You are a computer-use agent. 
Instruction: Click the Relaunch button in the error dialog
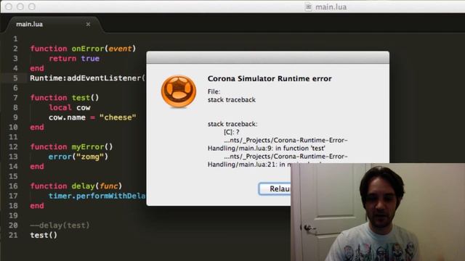(275, 188)
